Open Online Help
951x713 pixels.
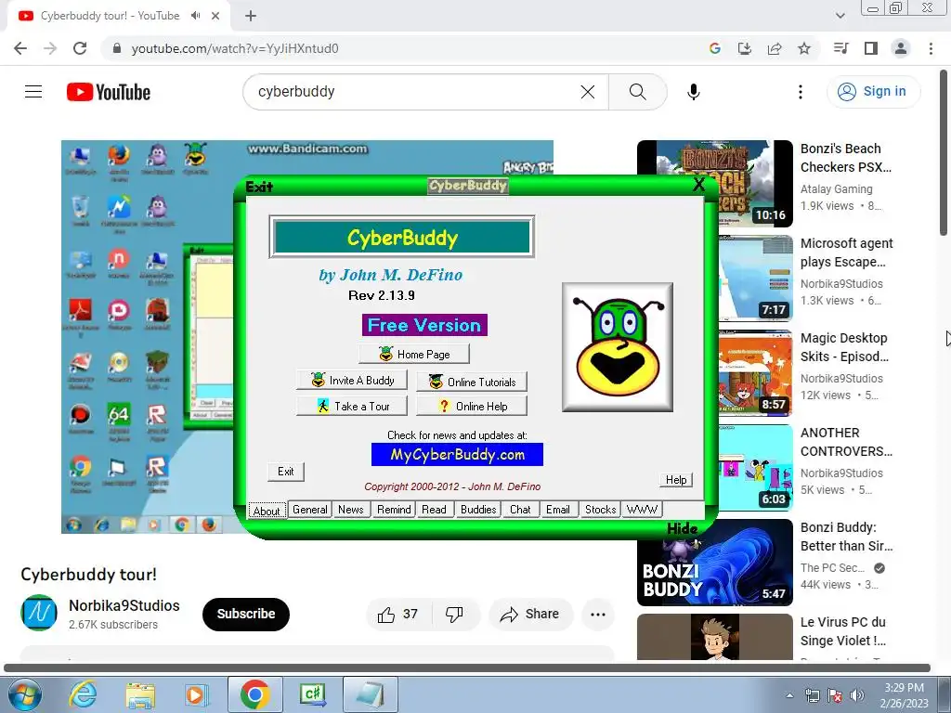472,407
